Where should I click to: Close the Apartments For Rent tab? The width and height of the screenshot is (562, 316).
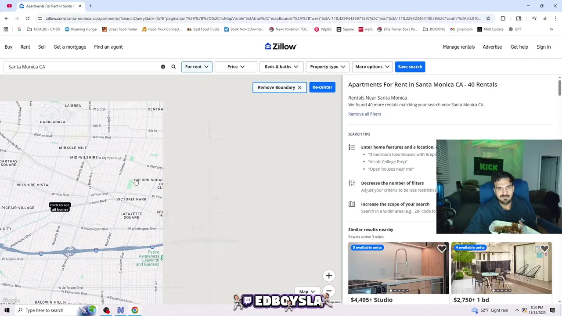coord(80,6)
